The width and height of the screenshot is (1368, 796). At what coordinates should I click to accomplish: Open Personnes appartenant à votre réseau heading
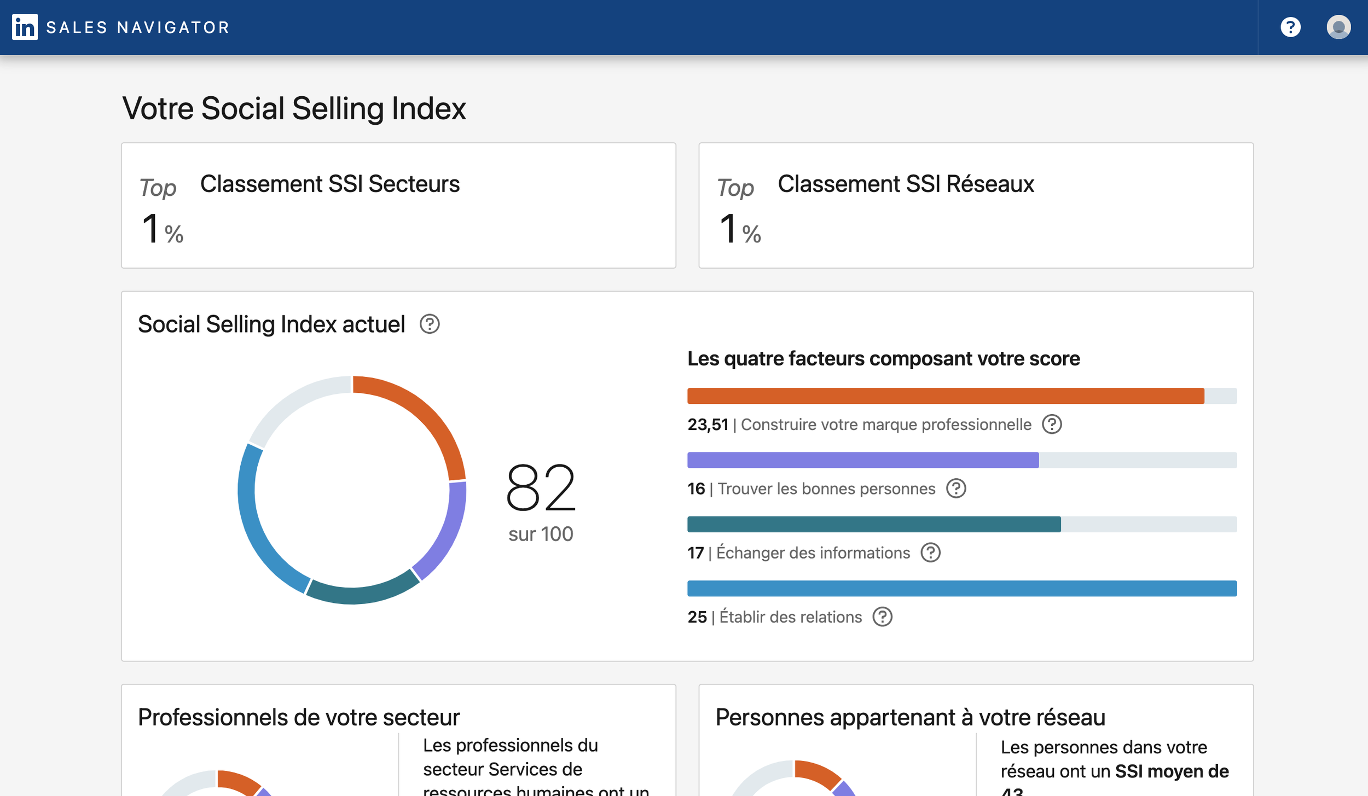tap(909, 717)
